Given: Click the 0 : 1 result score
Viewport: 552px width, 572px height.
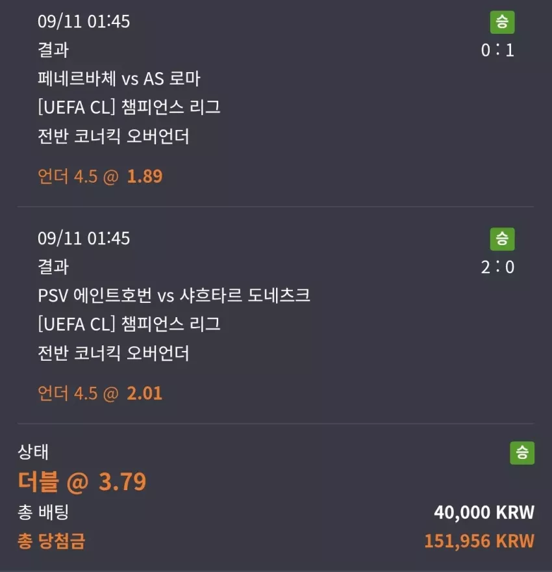Looking at the screenshot, I should click(x=497, y=50).
